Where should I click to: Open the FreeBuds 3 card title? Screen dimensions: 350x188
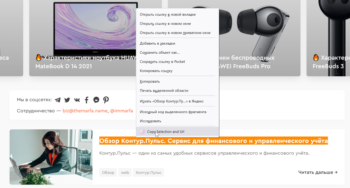[331, 62]
